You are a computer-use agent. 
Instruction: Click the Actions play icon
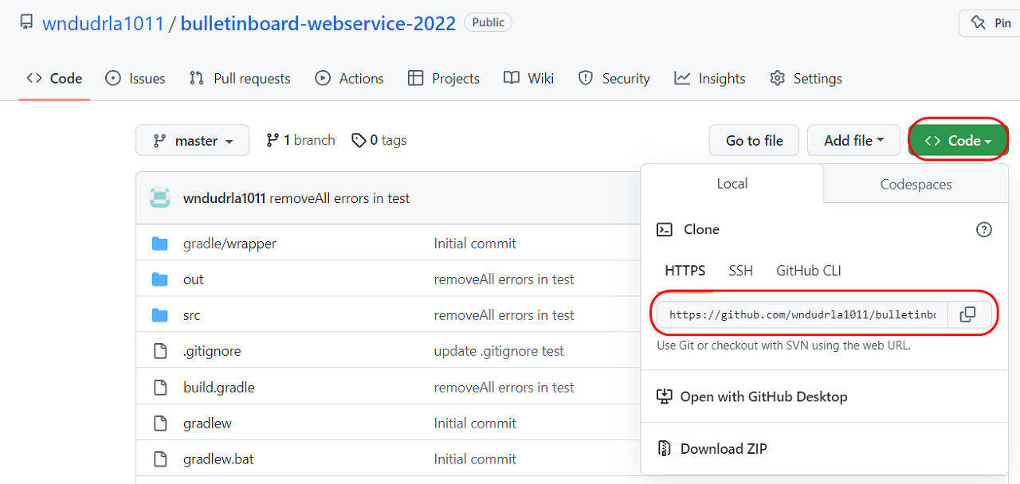(x=323, y=78)
